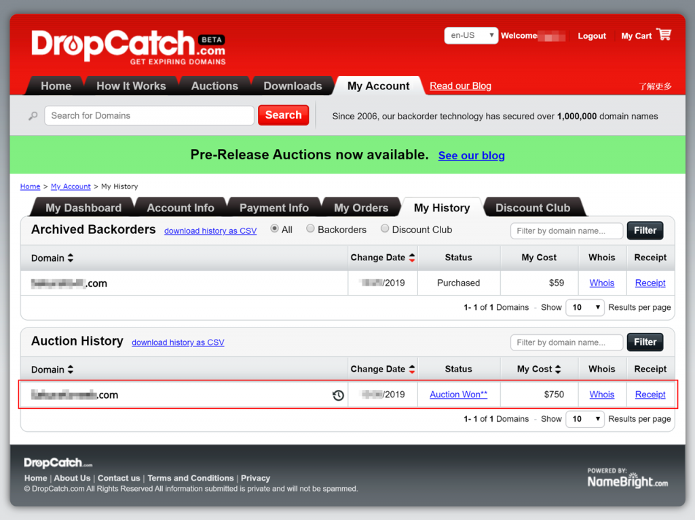
Task: Focus the Search for Domains field
Action: 149,116
